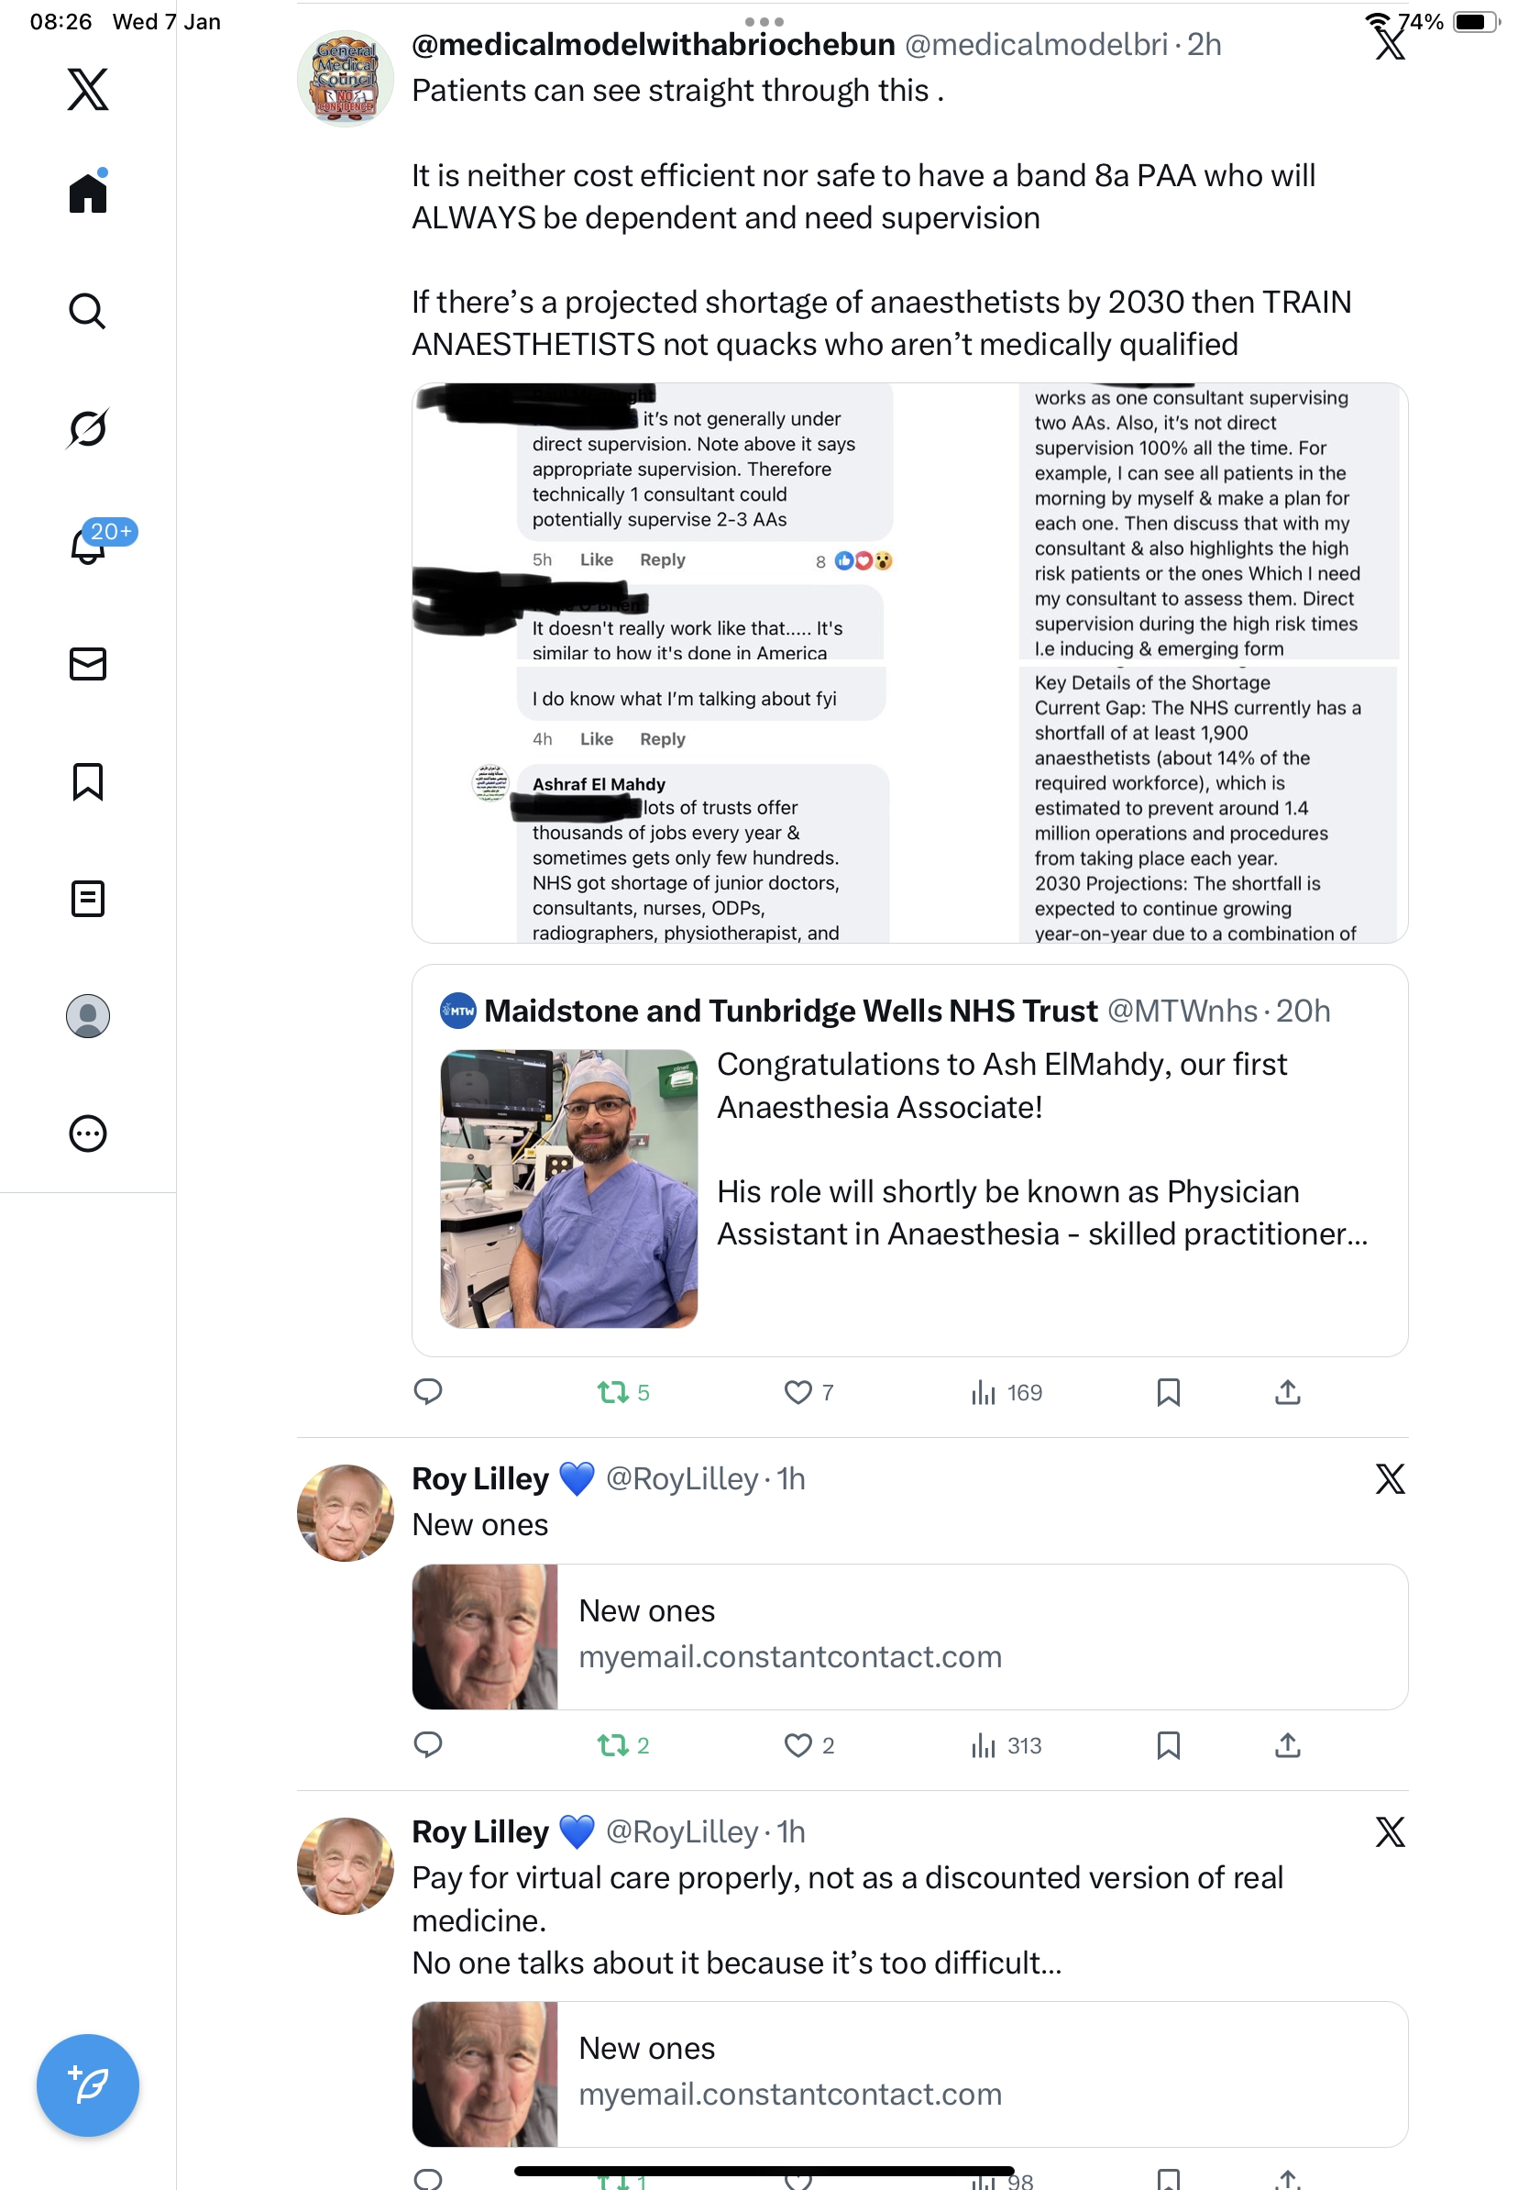Open Grok from the sidebar
Viewport: 1529px width, 2190px height.
pos(87,428)
